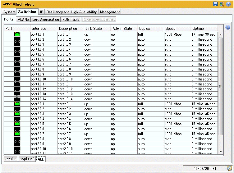Screen dimensions: 234x173
Task: Go to the Management tab
Action: [110, 12]
